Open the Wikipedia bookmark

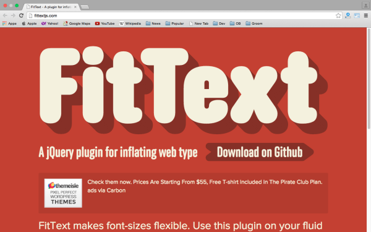(130, 24)
